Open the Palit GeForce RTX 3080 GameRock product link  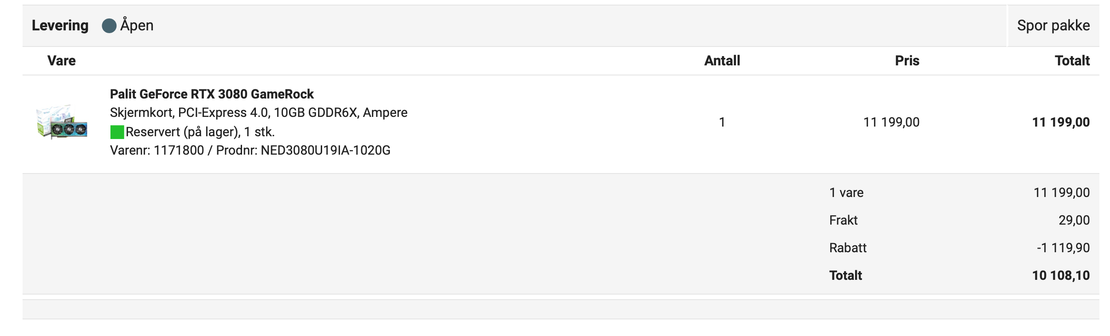click(212, 94)
